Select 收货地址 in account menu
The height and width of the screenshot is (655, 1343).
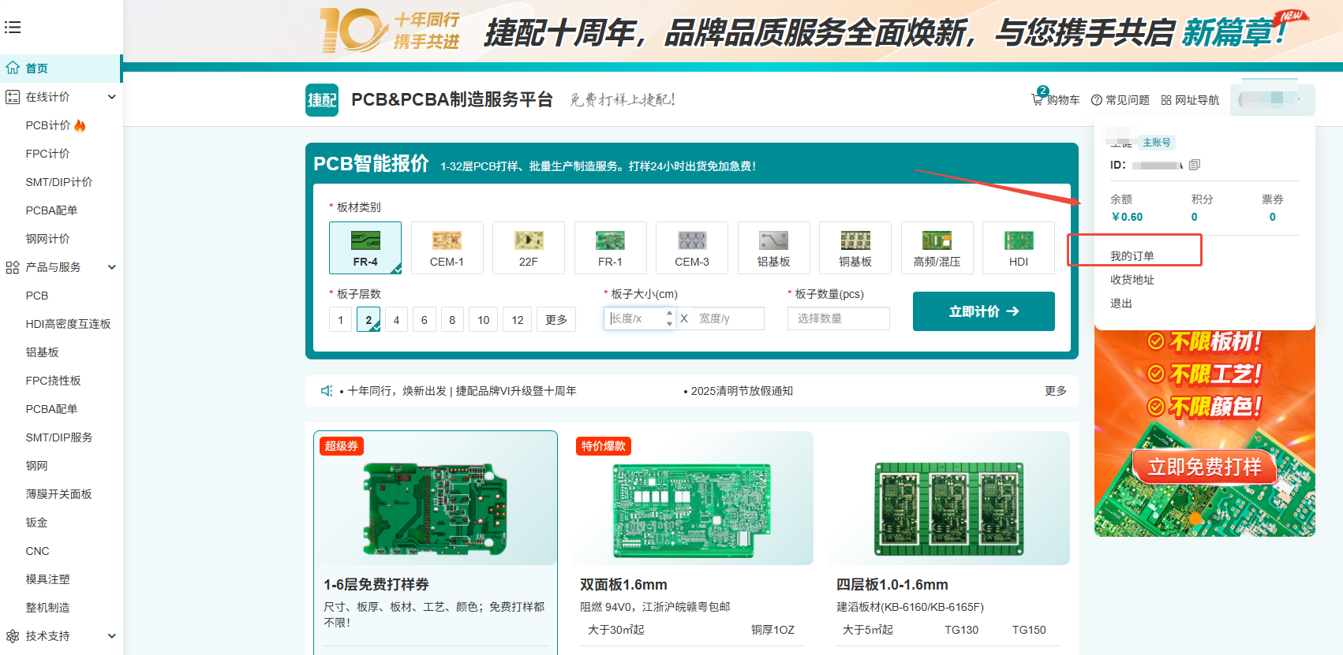pos(1132,280)
